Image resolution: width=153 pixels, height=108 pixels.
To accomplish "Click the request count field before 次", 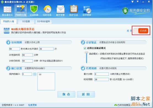I will click(46, 49).
